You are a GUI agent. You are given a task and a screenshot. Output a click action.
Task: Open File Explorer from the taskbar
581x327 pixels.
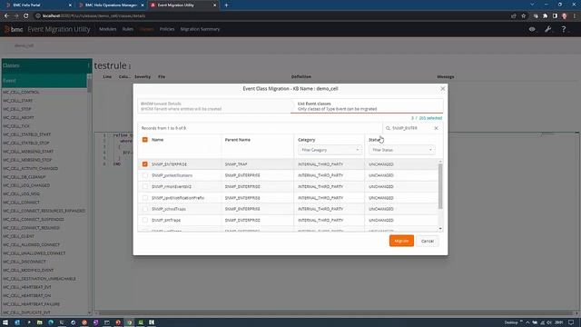(x=40, y=322)
